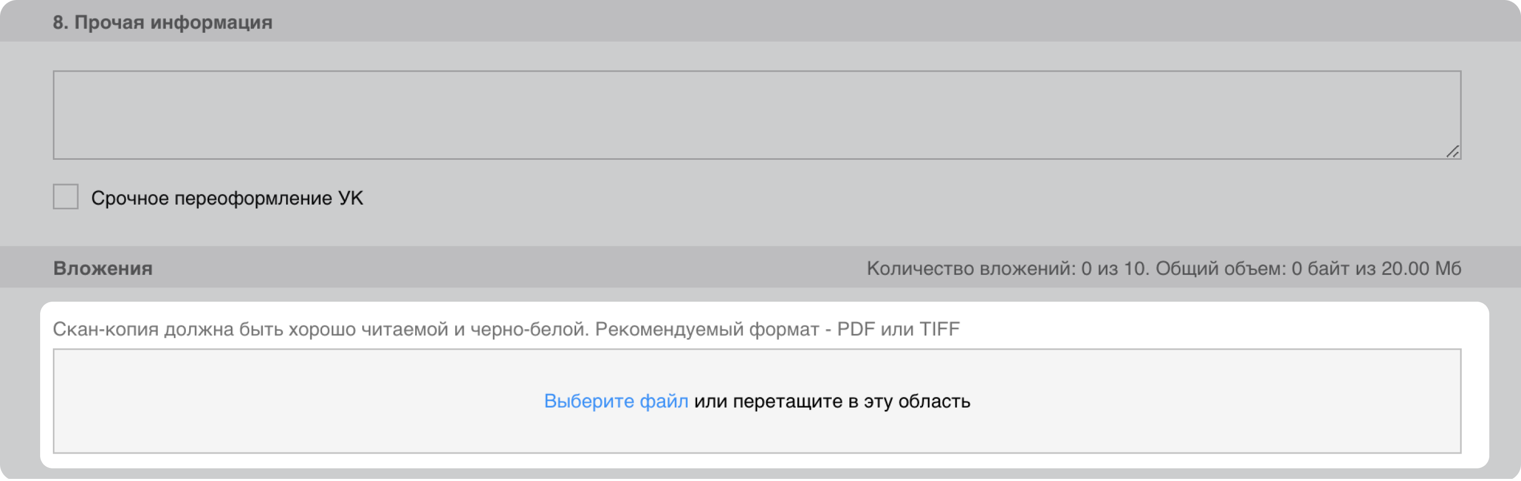This screenshot has height=481, width=1521.
Task: Click the words или перетащите в эту область
Action: click(832, 401)
